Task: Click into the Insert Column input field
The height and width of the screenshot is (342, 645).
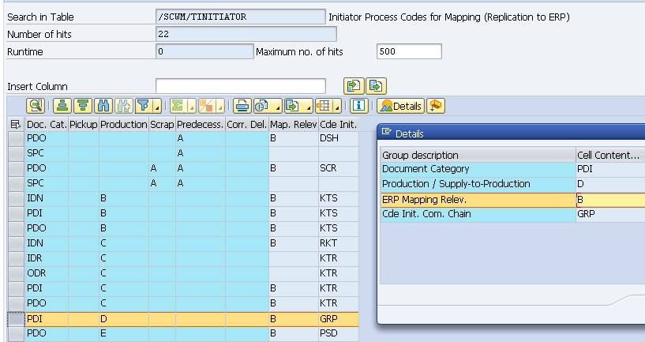Action: (240, 86)
